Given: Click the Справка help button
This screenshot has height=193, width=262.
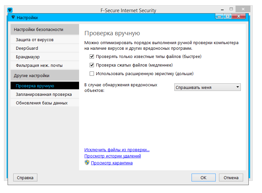Looking at the screenshot, I should click(x=25, y=178).
